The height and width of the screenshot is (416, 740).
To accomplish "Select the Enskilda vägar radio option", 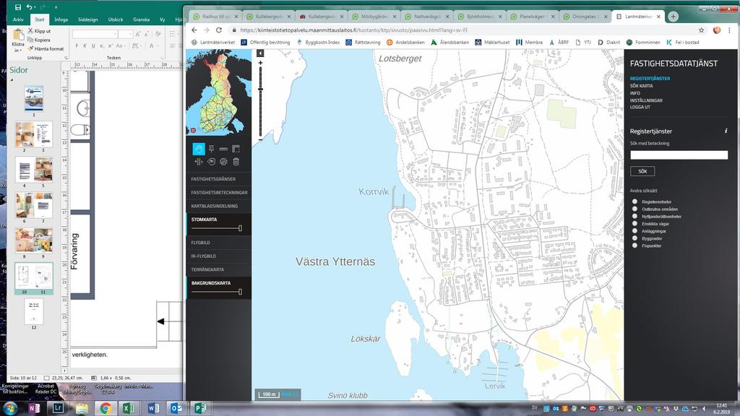I will (634, 224).
